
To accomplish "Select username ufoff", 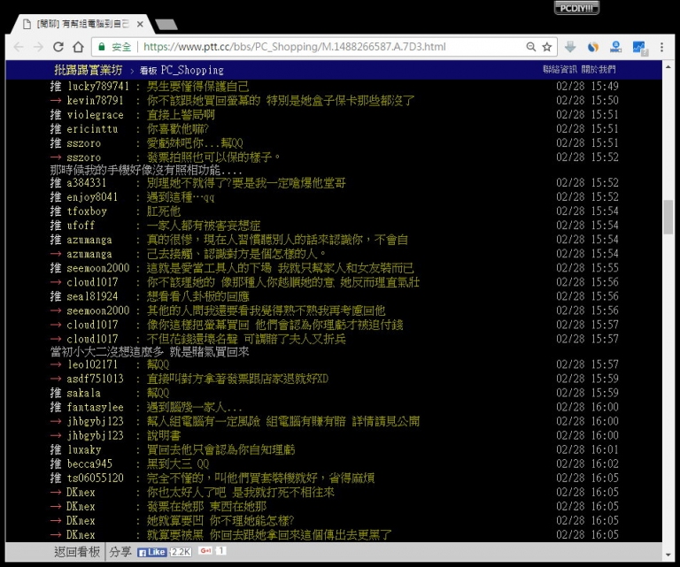I will tap(81, 226).
